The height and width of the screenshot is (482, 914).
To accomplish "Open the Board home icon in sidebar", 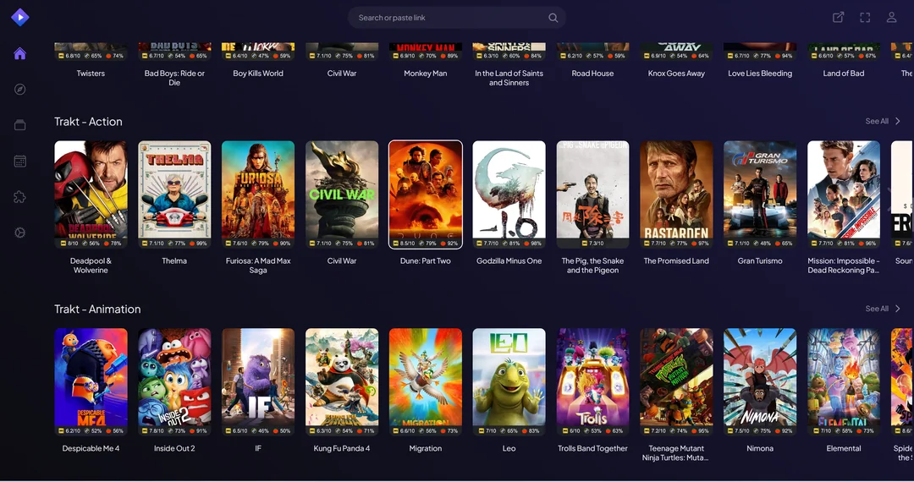I will pos(20,53).
